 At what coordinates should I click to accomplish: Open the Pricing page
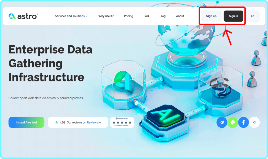point(129,16)
